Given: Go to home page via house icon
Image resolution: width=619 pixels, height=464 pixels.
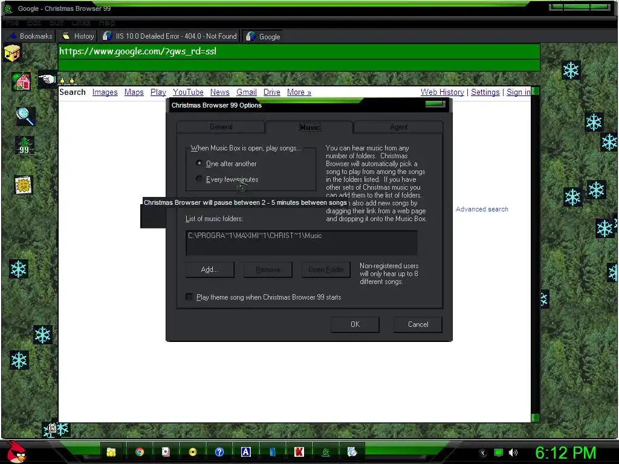Looking at the screenshot, I should click(21, 82).
